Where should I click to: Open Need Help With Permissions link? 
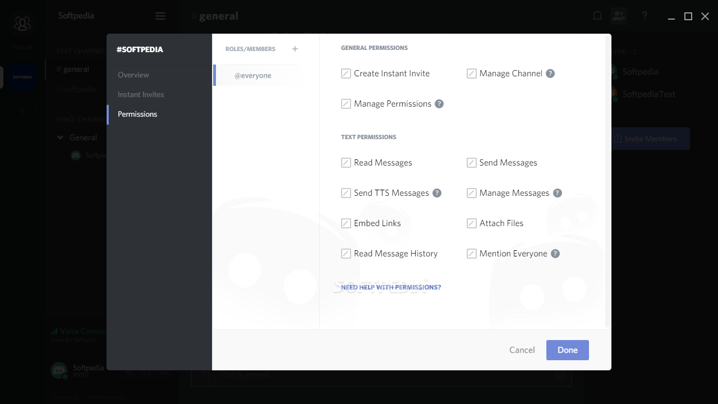[x=391, y=287]
